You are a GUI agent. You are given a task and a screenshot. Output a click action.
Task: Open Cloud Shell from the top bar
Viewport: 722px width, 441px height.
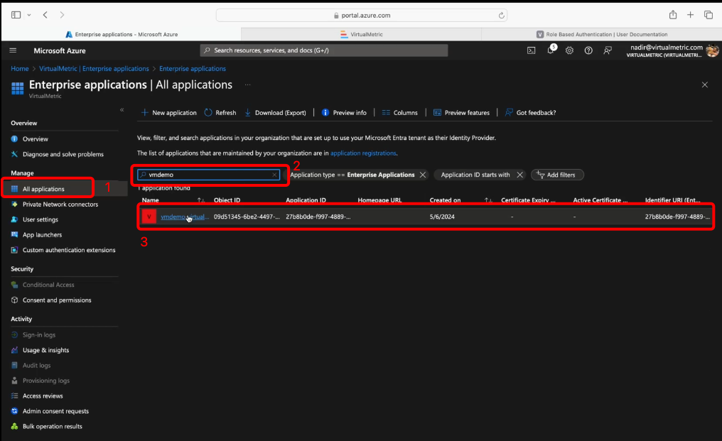coord(531,50)
